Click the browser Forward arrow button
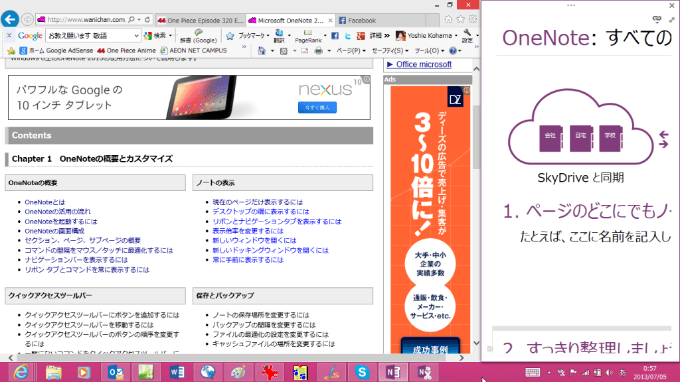Screen dimensions: 680x382 [x=27, y=19]
